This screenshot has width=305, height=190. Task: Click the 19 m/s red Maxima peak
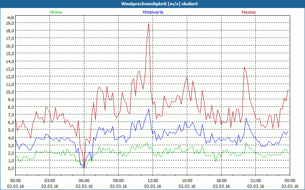[x=149, y=23]
